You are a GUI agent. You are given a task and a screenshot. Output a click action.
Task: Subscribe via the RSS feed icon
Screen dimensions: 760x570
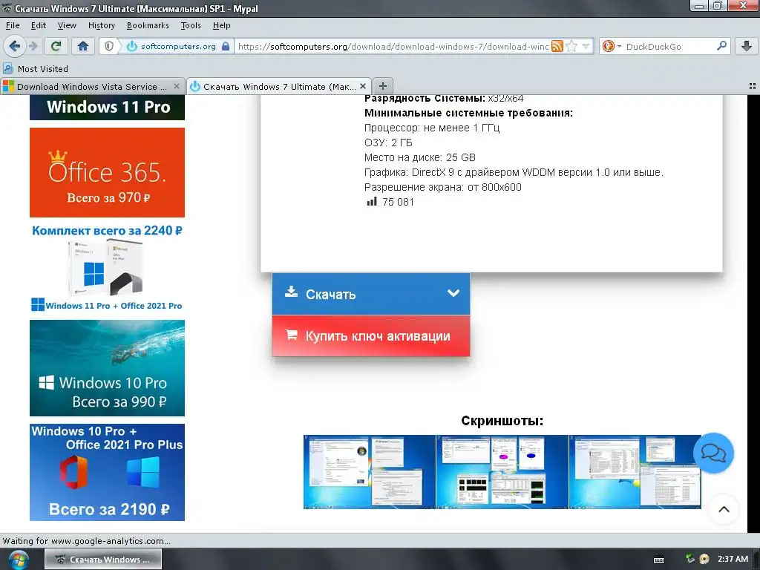click(x=557, y=47)
